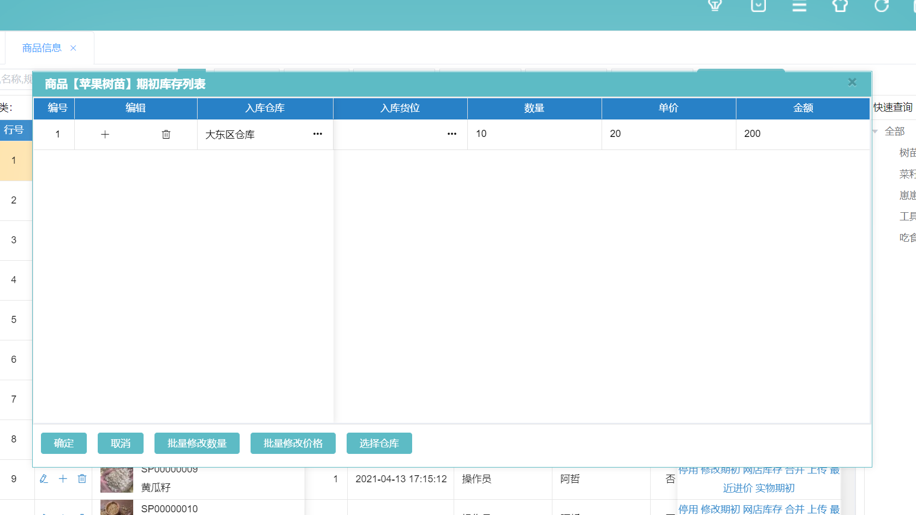Click the timestamp 2021-04-13 17:15:12
Viewport: 916px width, 515px height.
pyautogui.click(x=401, y=479)
